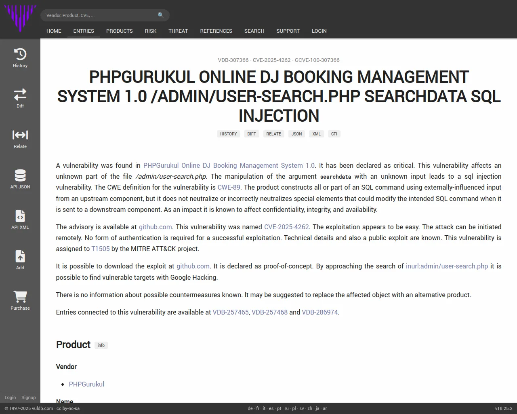Switch language to ru in footer
Viewport: 517px width, 414px height.
click(287, 408)
